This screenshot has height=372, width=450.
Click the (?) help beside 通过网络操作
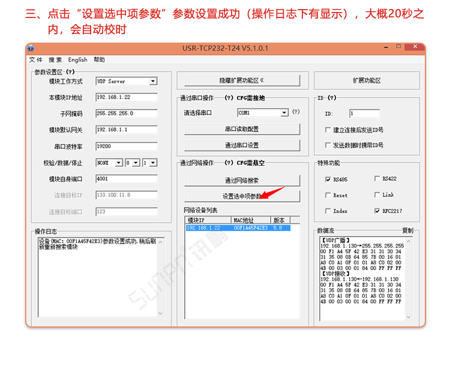point(229,163)
